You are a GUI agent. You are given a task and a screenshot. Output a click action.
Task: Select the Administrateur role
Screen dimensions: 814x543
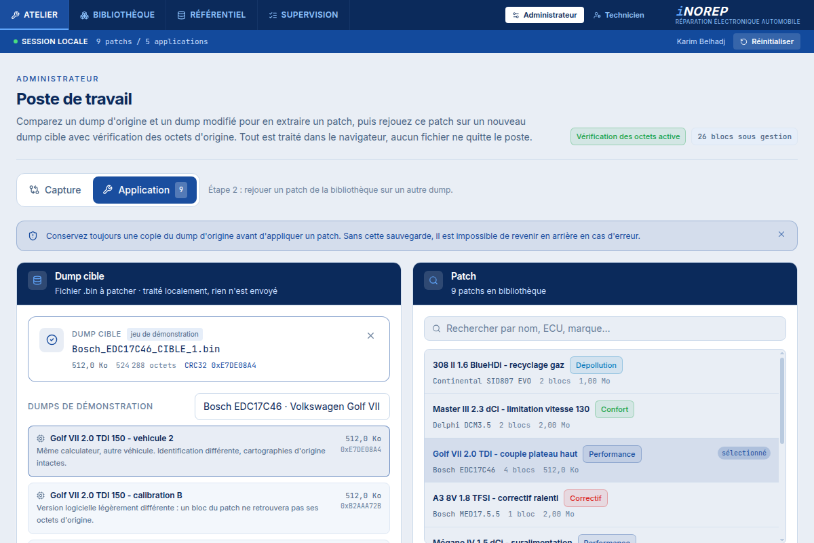click(x=545, y=15)
